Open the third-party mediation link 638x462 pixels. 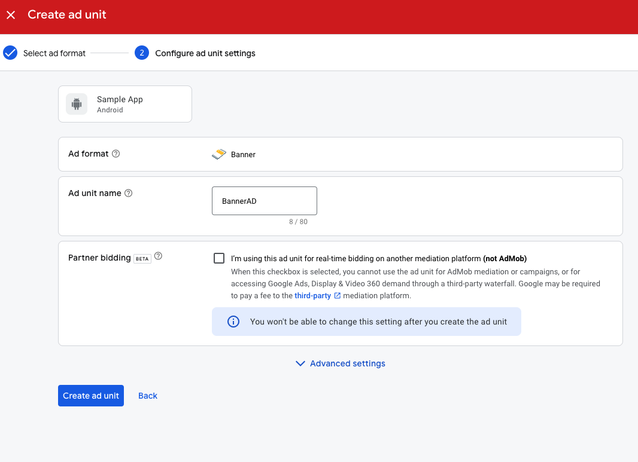coord(312,295)
